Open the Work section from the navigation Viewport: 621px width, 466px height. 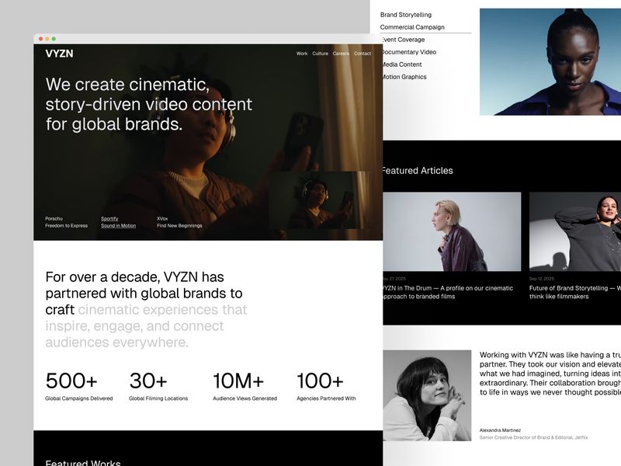tap(300, 54)
